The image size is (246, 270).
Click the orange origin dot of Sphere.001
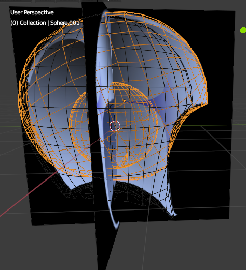point(125,101)
